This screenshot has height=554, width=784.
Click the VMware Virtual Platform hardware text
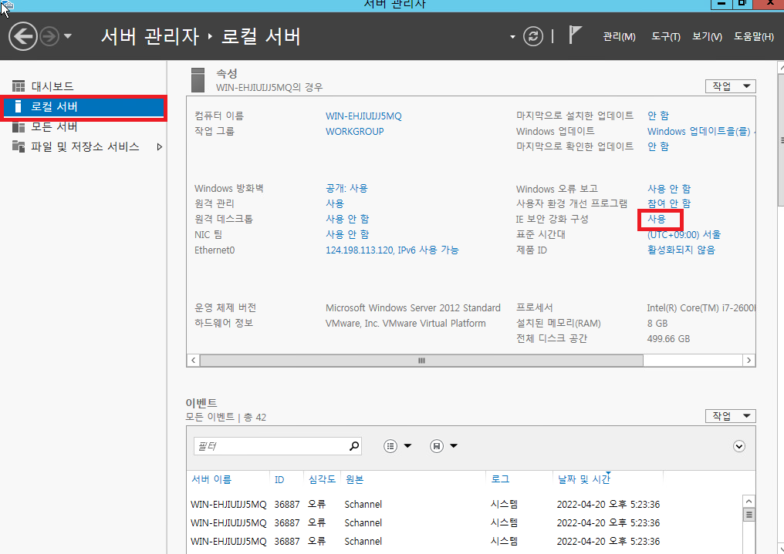click(405, 324)
